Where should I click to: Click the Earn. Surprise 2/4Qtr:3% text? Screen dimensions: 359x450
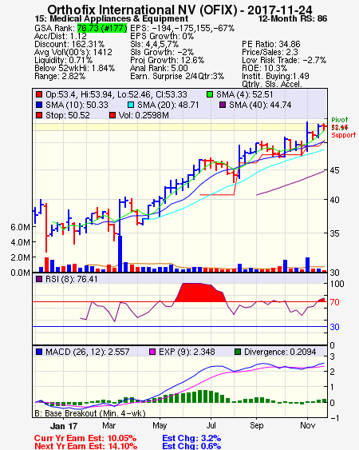(x=177, y=77)
